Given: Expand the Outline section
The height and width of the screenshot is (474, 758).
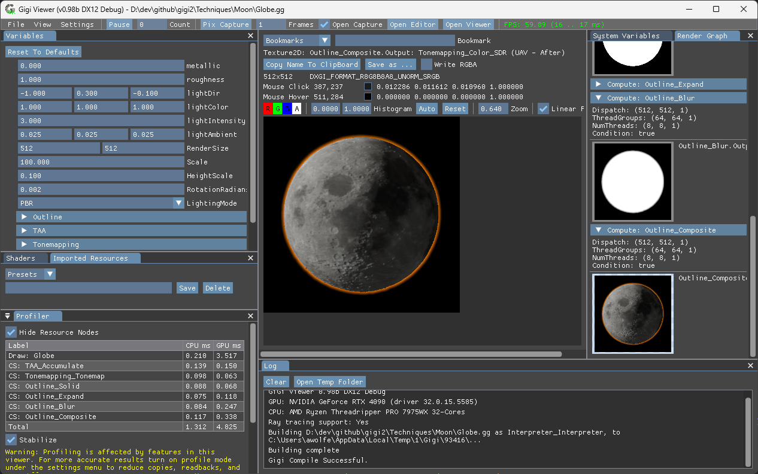Looking at the screenshot, I should coord(24,216).
